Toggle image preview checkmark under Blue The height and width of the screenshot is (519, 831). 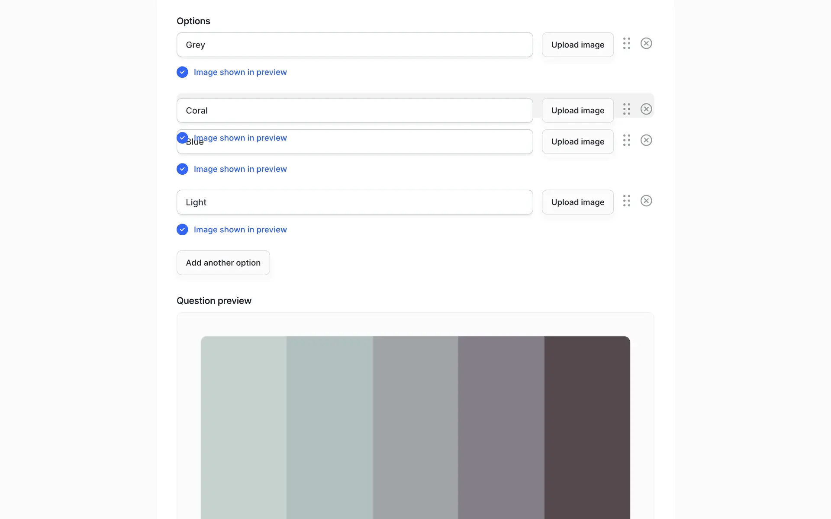coord(182,169)
